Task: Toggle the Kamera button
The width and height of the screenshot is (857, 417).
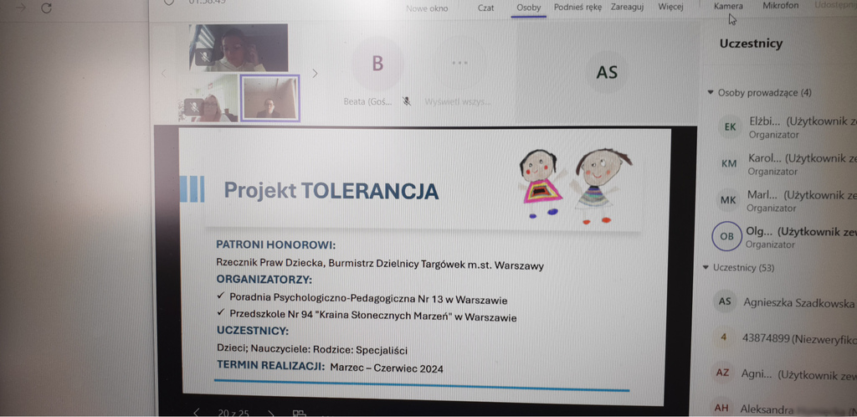Action: (x=727, y=7)
